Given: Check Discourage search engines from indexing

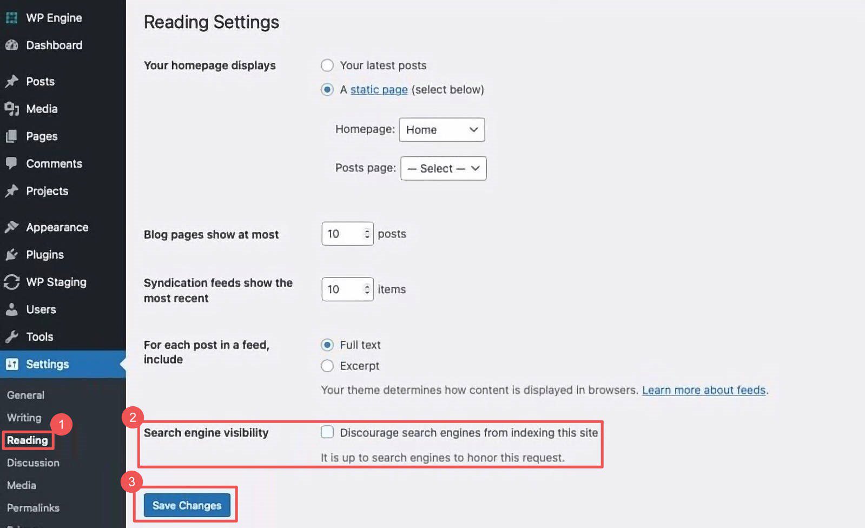Looking at the screenshot, I should coord(327,432).
